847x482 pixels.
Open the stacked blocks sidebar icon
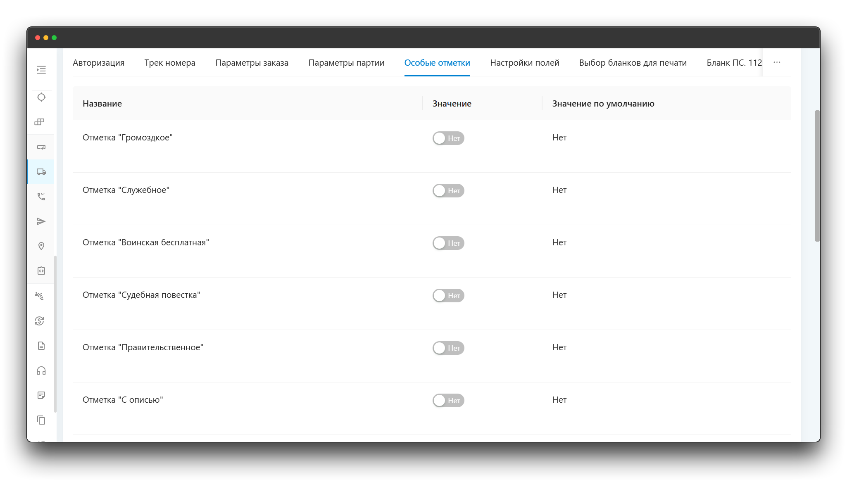click(40, 122)
